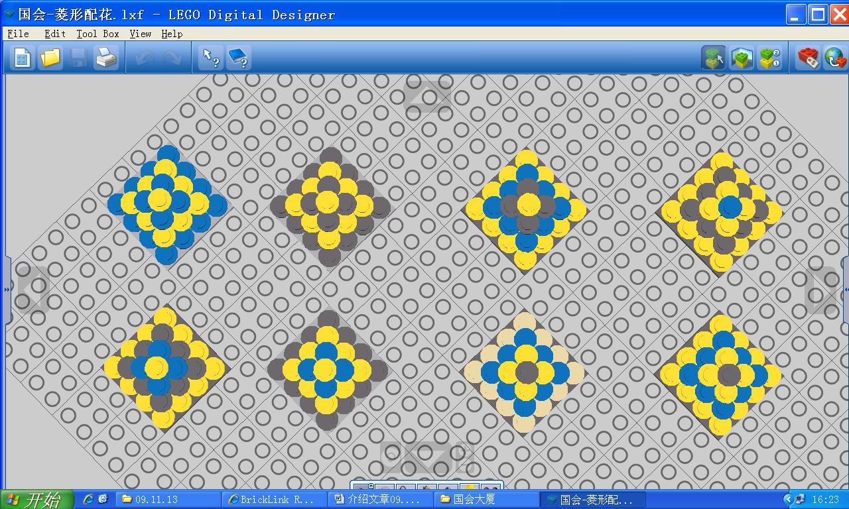This screenshot has height=509, width=849.
Task: Open the Edit menu
Action: (55, 34)
